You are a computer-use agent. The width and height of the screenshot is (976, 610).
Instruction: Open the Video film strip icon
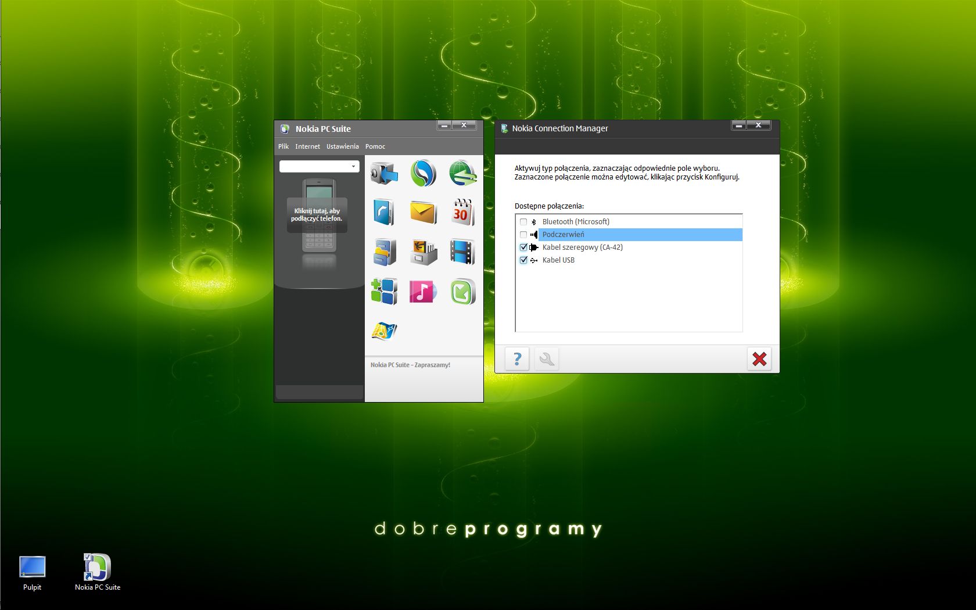(462, 252)
